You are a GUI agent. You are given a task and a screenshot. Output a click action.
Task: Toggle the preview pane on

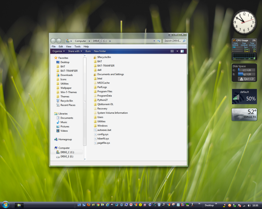(x=183, y=51)
